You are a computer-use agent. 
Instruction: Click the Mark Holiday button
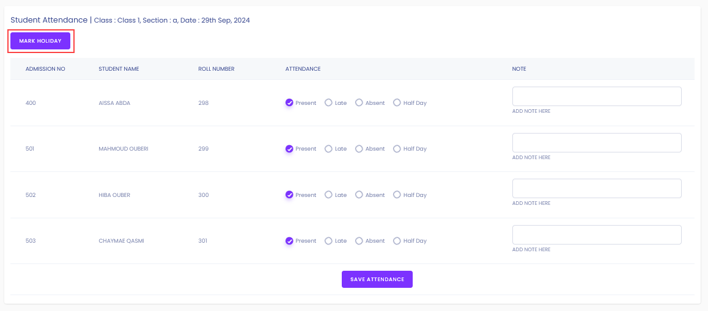40,41
